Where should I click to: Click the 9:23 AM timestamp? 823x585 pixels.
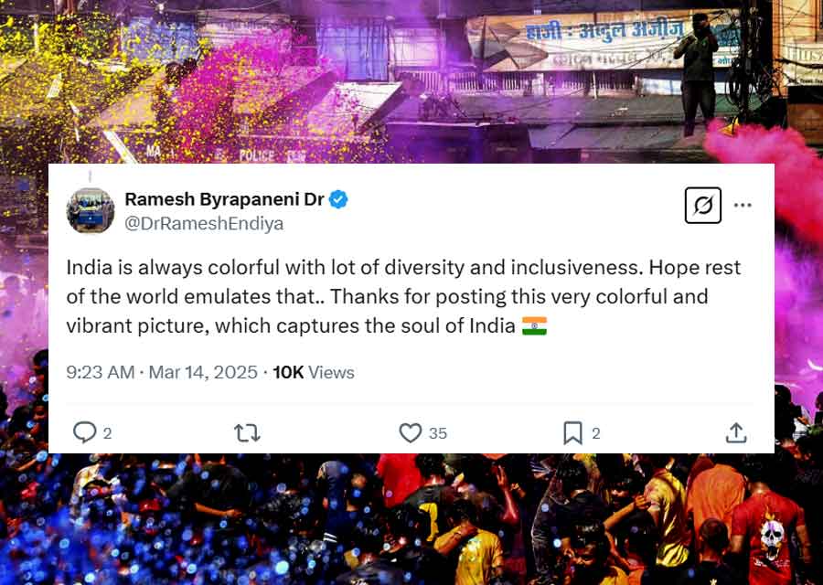pyautogui.click(x=101, y=372)
